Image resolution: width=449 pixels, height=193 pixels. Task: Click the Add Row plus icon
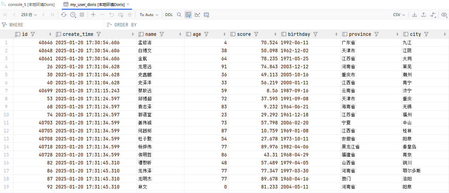click(x=93, y=15)
